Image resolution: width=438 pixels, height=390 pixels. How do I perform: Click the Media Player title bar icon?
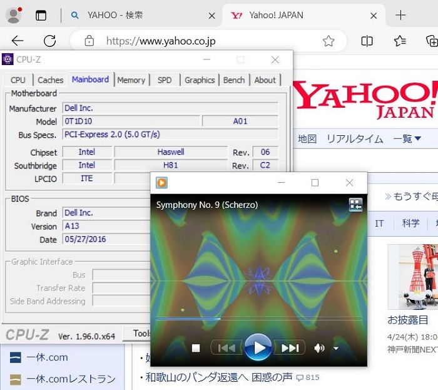(161, 183)
